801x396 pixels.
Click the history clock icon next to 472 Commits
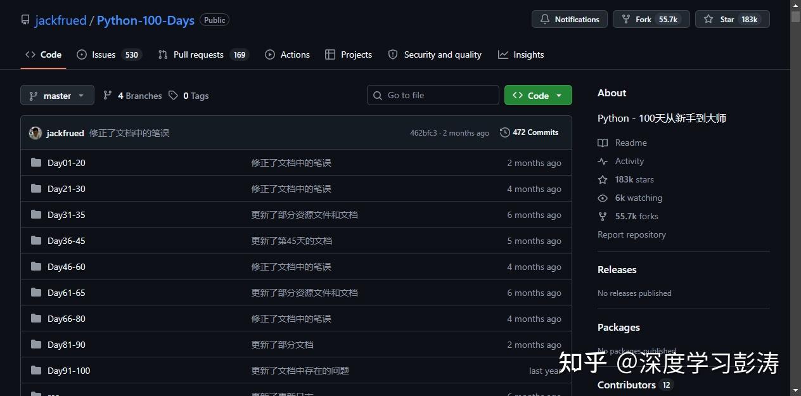(x=505, y=132)
